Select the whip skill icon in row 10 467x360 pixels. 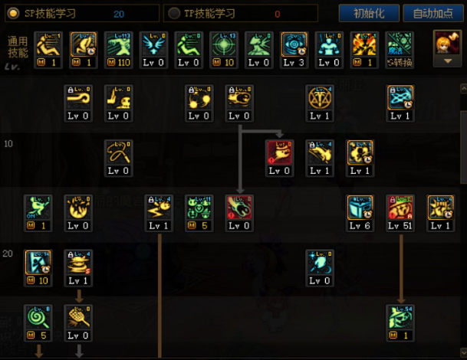point(118,153)
